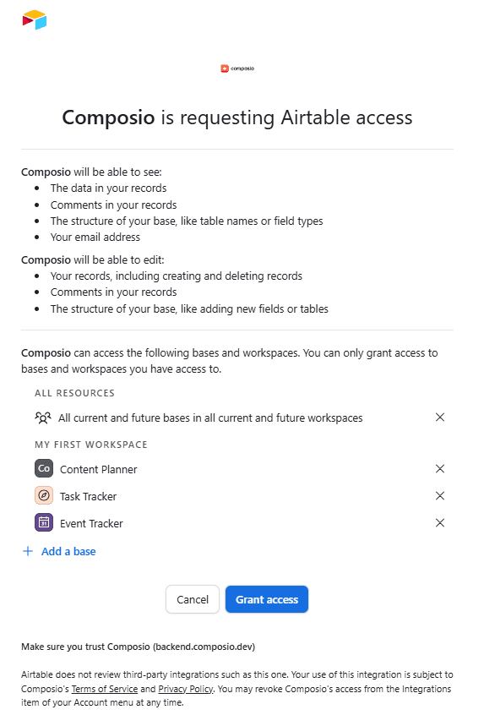Open Composio's Terms of Service link
The image size is (484, 726).
[x=105, y=689]
